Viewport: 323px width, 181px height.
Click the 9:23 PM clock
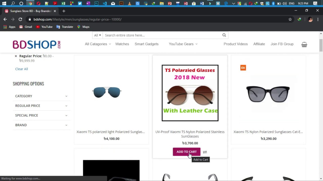[303, 4]
